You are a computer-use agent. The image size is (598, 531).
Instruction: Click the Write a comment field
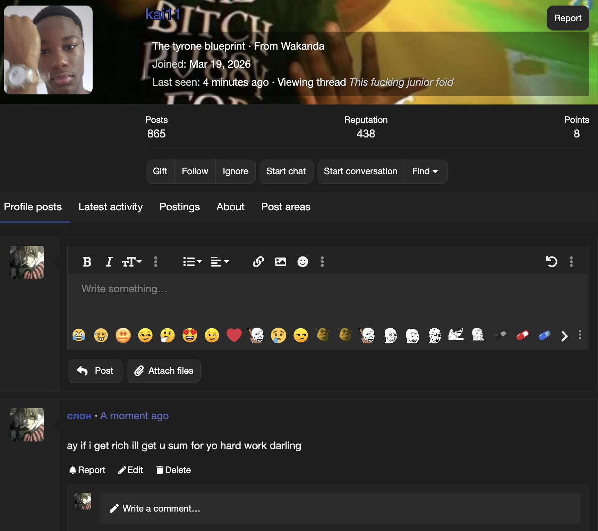point(161,508)
